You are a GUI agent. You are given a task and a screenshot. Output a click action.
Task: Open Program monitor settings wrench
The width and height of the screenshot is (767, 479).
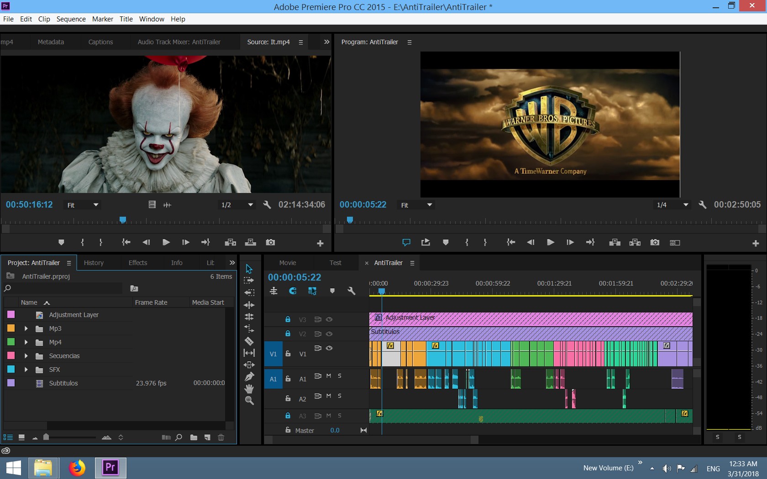click(x=703, y=205)
